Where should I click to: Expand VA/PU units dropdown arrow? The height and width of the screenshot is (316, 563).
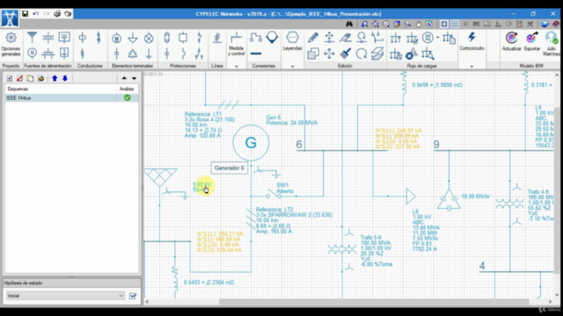click(x=438, y=38)
